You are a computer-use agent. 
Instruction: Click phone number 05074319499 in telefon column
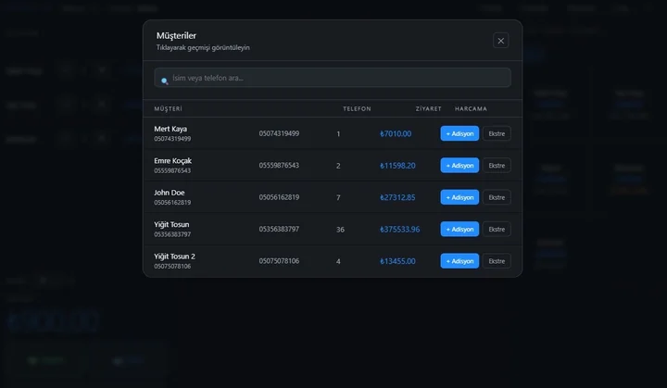pos(279,133)
